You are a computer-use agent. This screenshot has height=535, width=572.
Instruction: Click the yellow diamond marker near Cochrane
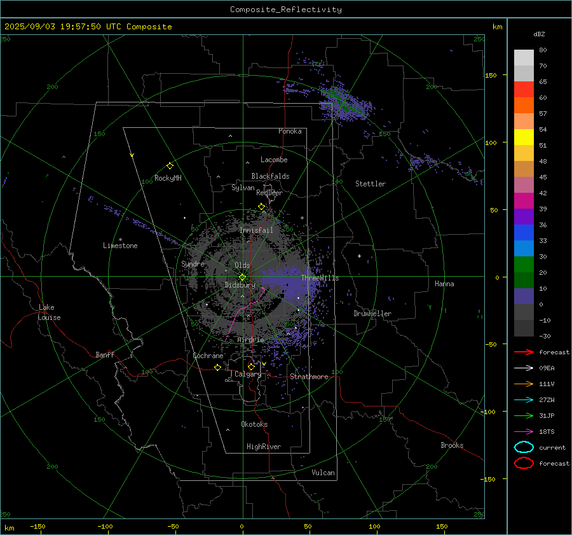tap(218, 368)
